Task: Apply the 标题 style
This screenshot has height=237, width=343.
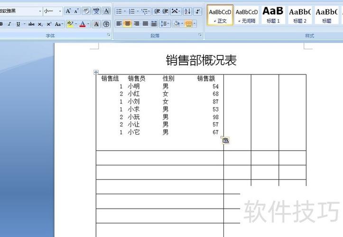Action: 326,15
